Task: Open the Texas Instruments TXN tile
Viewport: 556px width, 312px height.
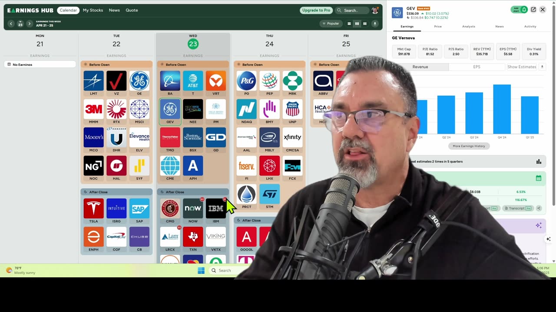Action: [193, 239]
